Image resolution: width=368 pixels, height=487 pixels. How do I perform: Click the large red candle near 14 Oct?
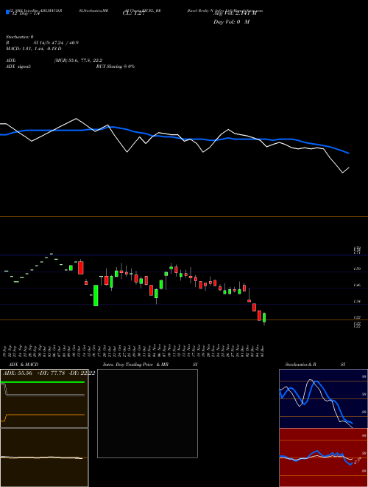pos(81,268)
